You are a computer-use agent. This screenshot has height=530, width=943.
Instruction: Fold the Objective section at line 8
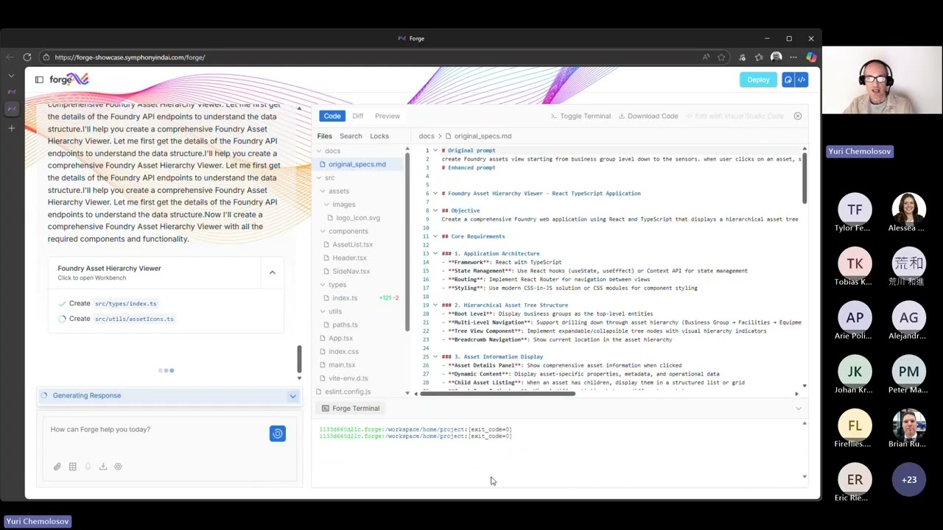[x=435, y=211]
